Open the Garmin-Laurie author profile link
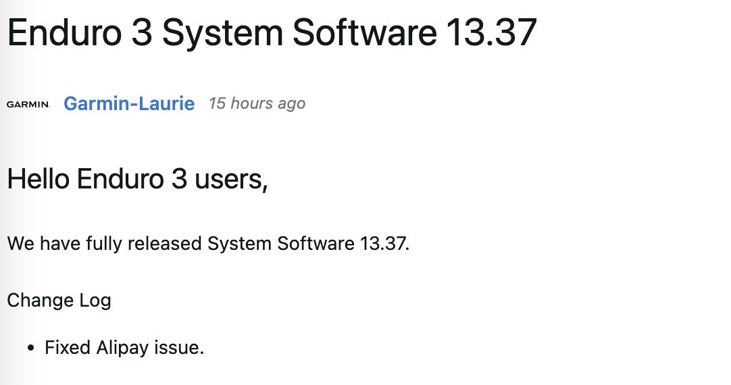Screen dimensions: 731x385 tap(129, 103)
